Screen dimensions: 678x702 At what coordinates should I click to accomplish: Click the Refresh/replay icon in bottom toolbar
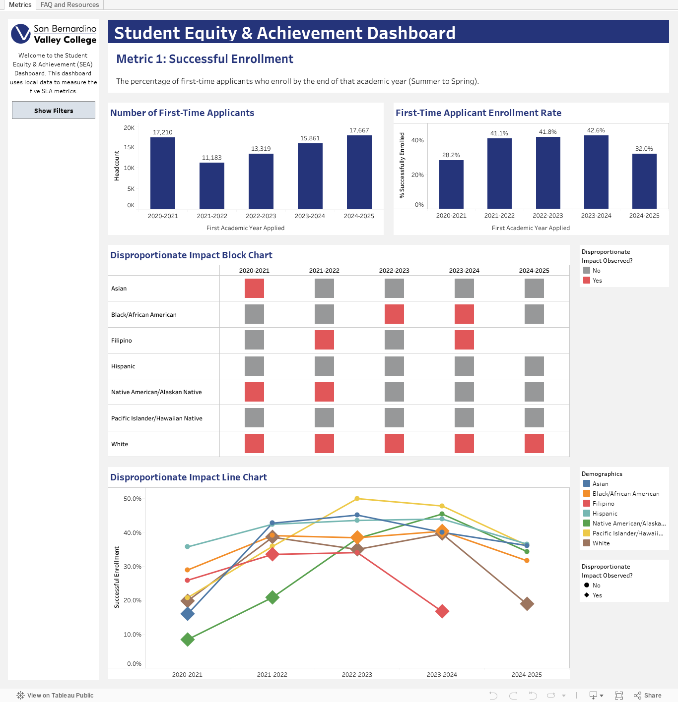(x=551, y=696)
